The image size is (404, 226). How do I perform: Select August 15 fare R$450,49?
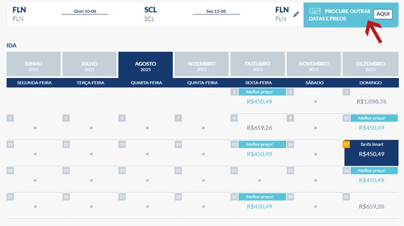pos(259,154)
